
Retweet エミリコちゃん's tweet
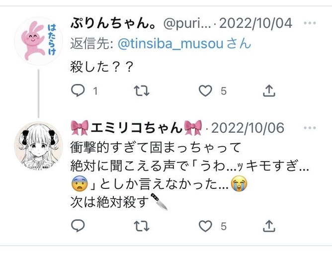[x=142, y=226]
